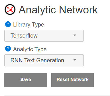Open the Tensorflow library select box
110x96 pixels.
44,36
